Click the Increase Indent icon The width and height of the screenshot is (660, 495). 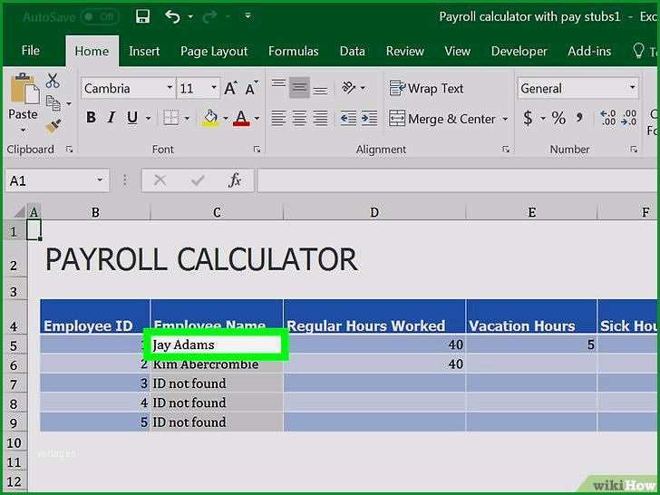point(369,118)
